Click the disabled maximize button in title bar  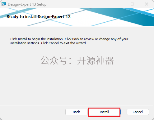[x=132, y=4]
